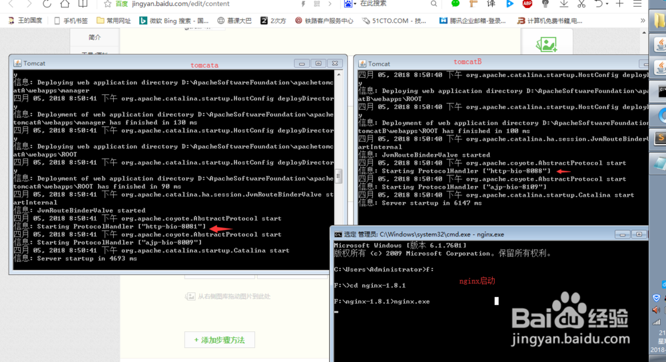Screen dimensions: 666x362
Task: Click the "http-bio-8081" log line in tomcata
Action: tap(110, 226)
